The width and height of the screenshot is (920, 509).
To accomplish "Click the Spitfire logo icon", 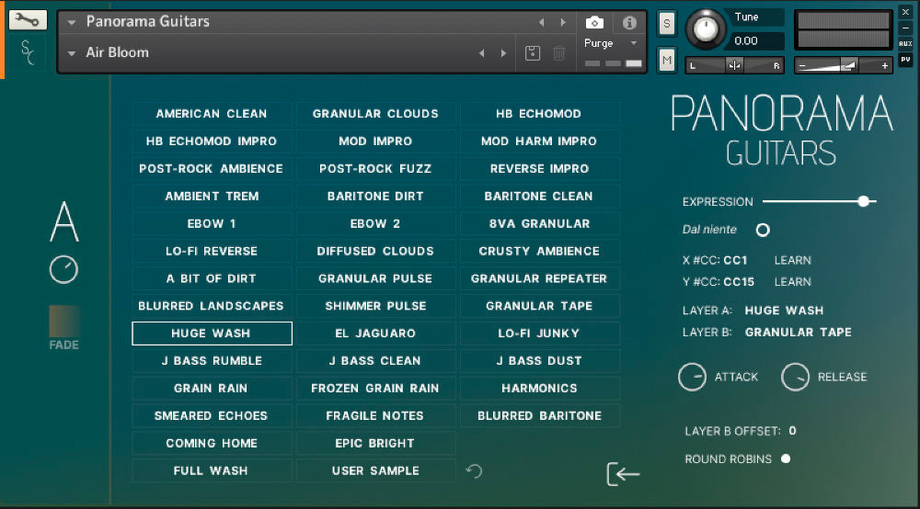I will (27, 52).
